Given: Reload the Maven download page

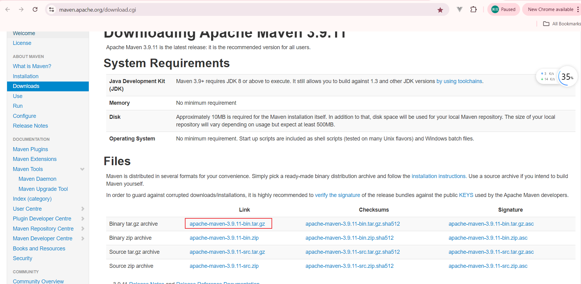Looking at the screenshot, I should coord(35,9).
